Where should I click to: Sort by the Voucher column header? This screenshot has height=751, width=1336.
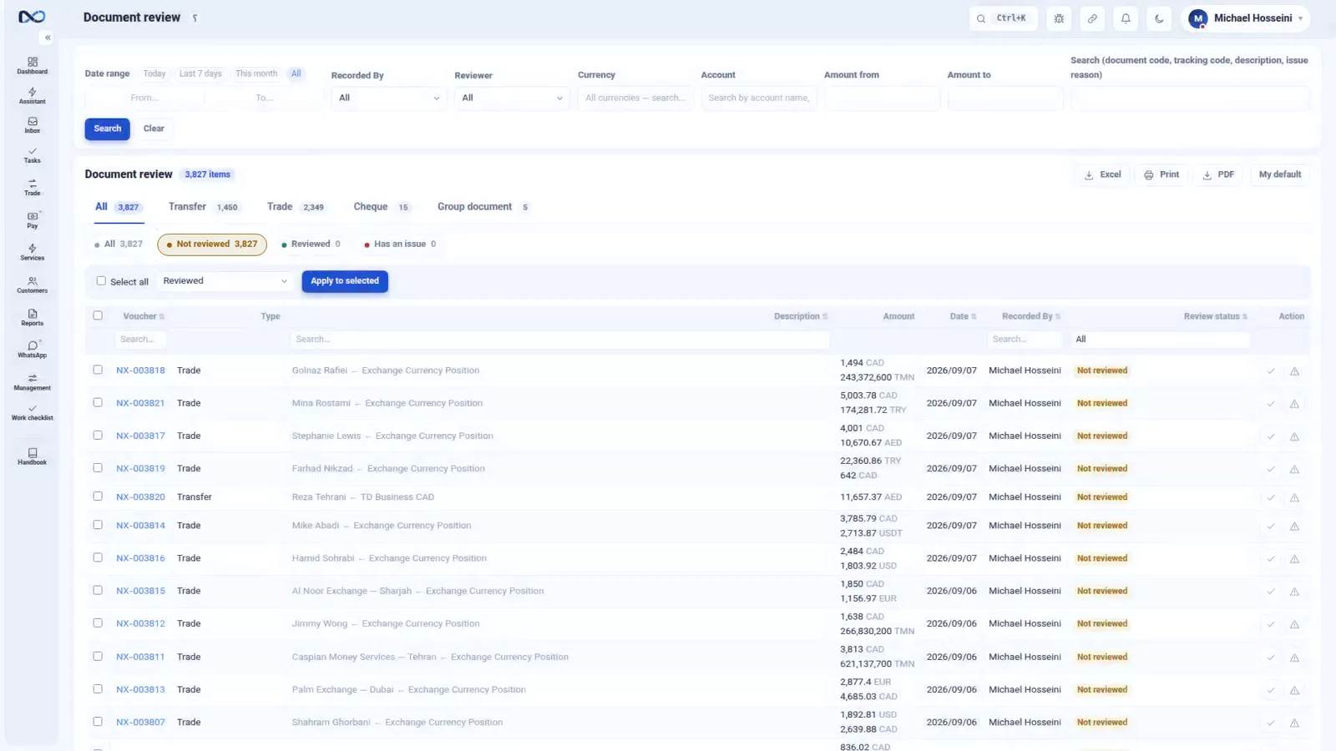click(144, 316)
